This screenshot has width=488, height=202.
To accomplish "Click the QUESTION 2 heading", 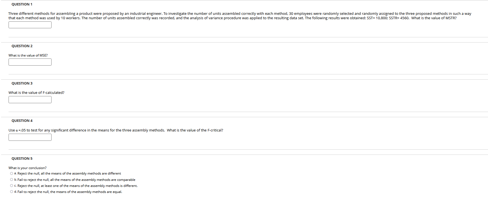I will (22, 46).
